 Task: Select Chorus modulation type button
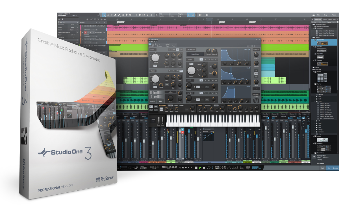coord(170,105)
